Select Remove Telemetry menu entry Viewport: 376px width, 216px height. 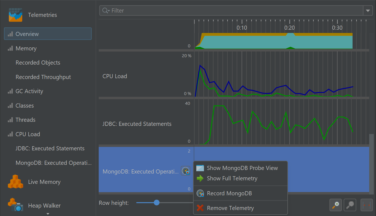[230, 208]
